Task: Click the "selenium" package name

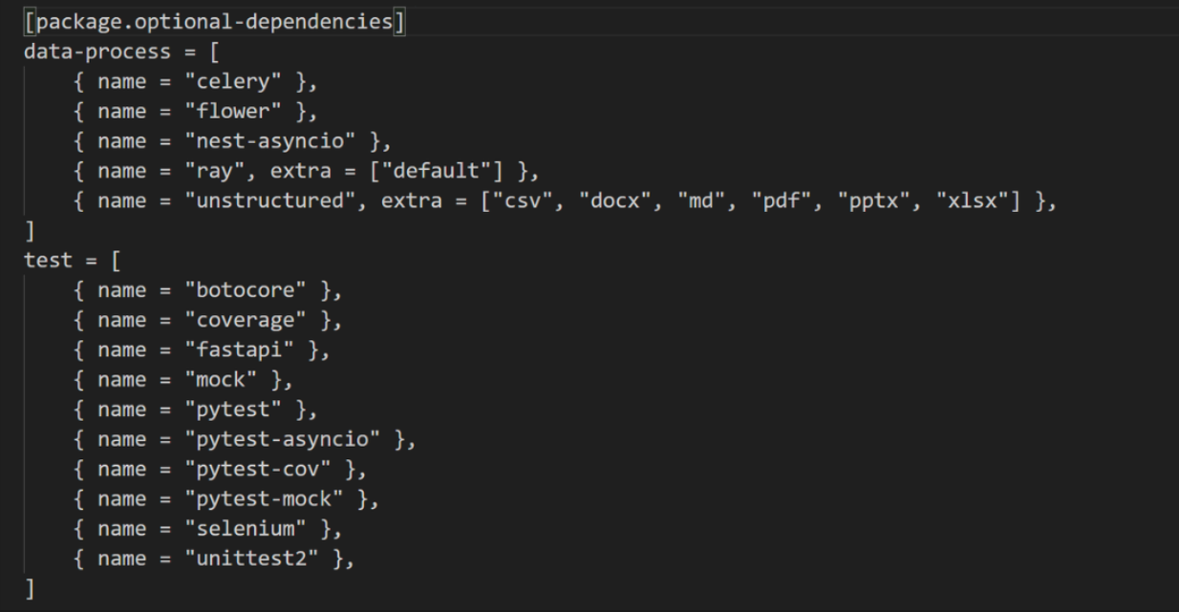Action: [x=239, y=528]
